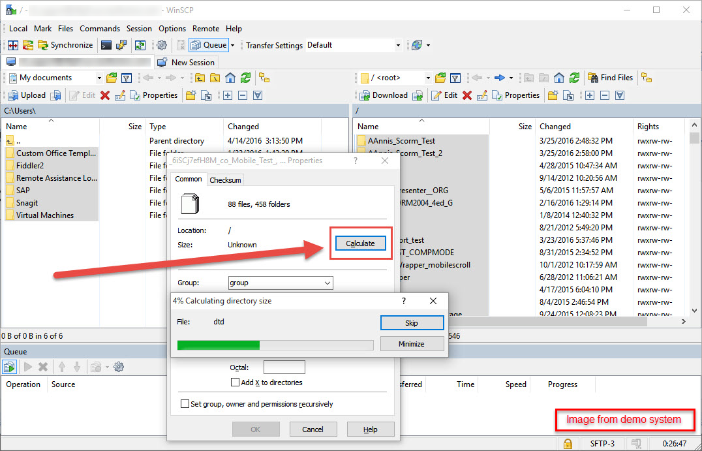Toggle the file filter in local panel
The height and width of the screenshot is (451, 702).
point(127,78)
